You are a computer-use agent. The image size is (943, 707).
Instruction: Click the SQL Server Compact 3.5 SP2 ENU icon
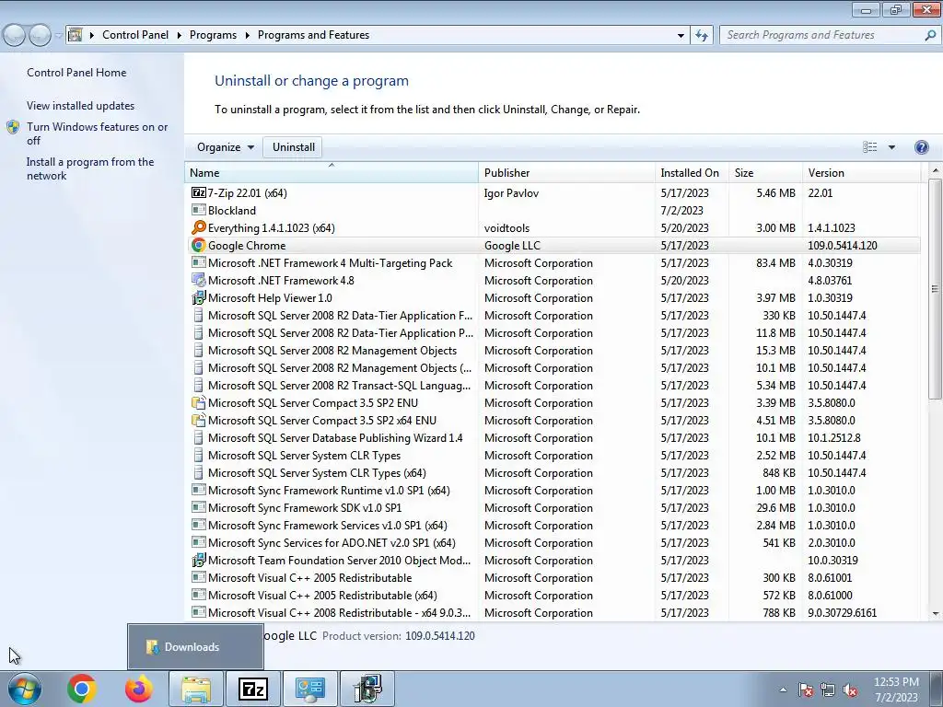pos(199,403)
